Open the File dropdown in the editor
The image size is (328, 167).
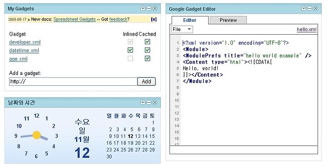click(182, 29)
